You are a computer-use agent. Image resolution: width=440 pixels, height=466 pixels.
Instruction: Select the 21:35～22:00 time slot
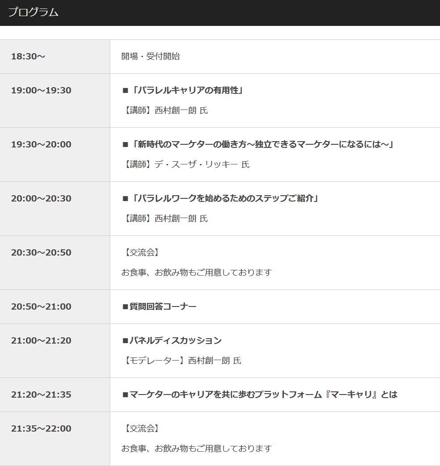pos(41,428)
